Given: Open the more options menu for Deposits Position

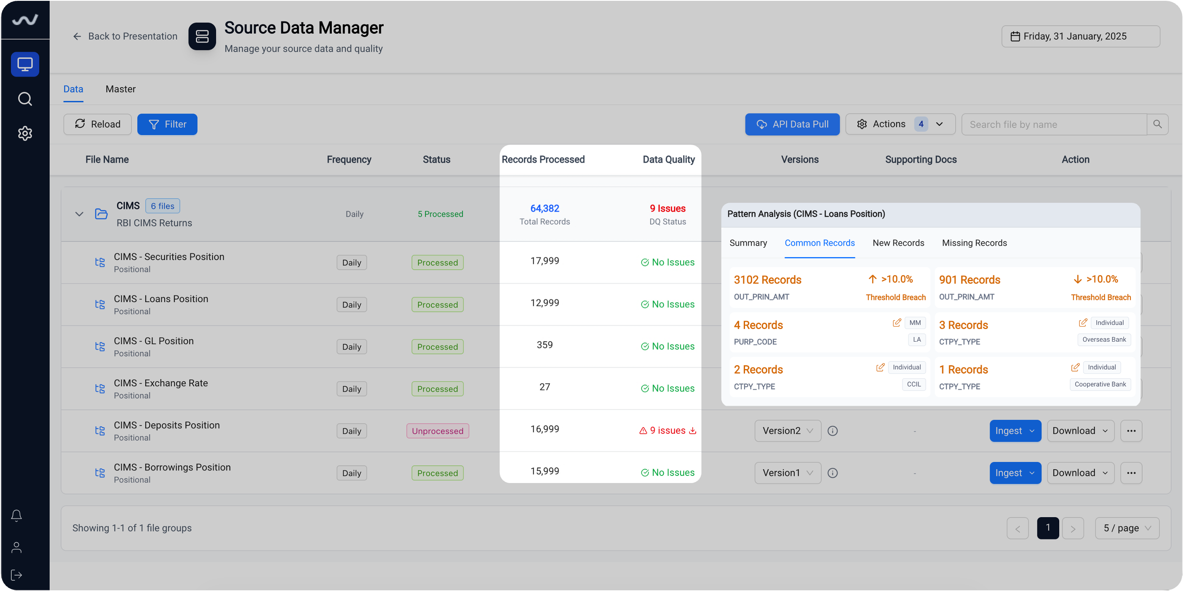Looking at the screenshot, I should point(1131,431).
